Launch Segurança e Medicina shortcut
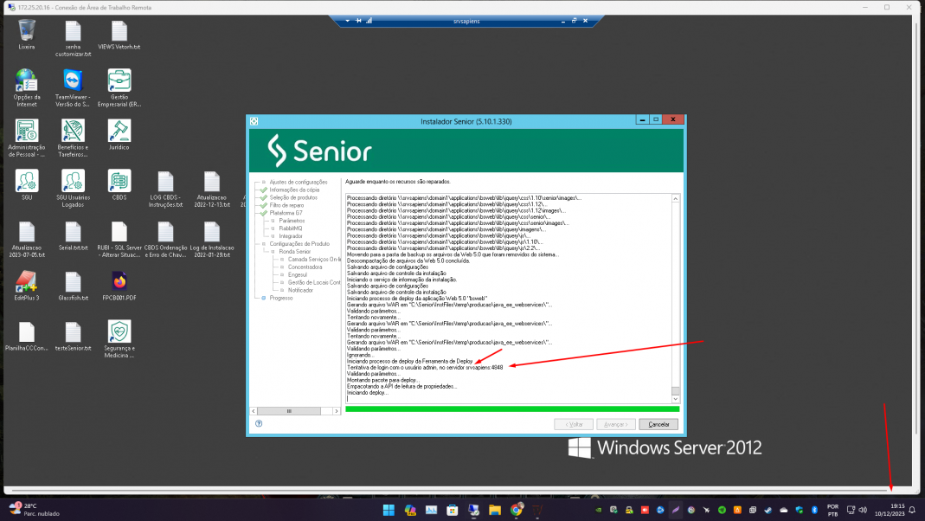This screenshot has width=925, height=521. coord(119,339)
